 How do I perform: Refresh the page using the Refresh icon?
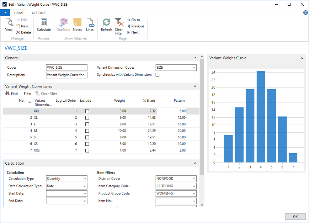pyautogui.click(x=106, y=23)
